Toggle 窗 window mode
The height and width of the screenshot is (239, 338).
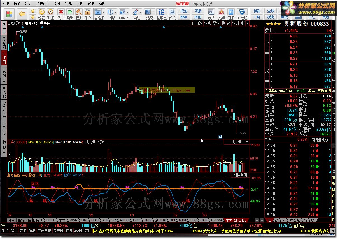229,23
